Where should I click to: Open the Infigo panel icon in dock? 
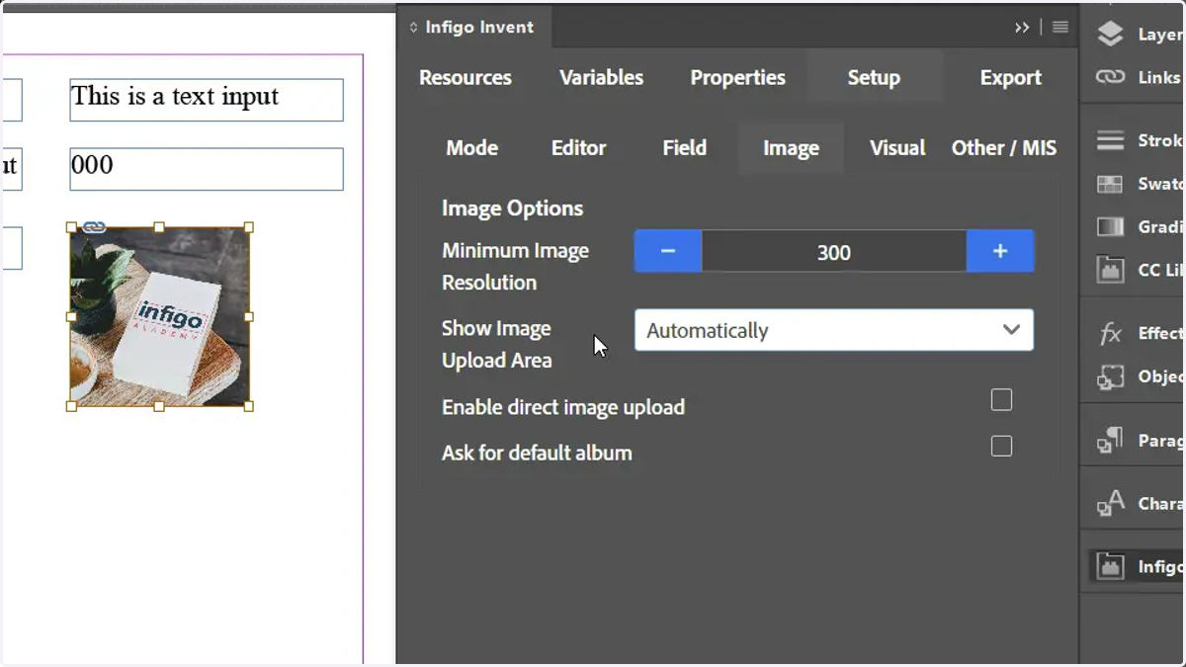(x=1111, y=566)
